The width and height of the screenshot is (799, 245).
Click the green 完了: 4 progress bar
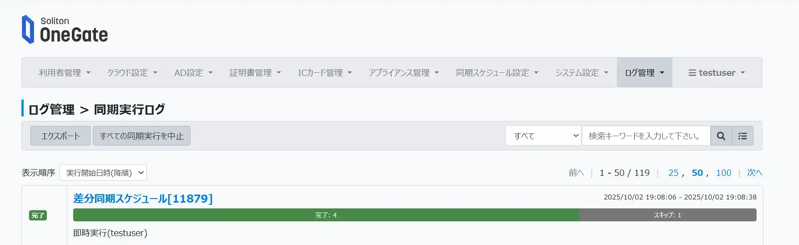click(x=326, y=215)
